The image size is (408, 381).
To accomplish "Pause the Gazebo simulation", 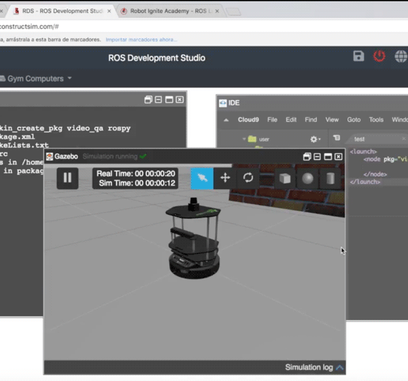I will click(67, 178).
